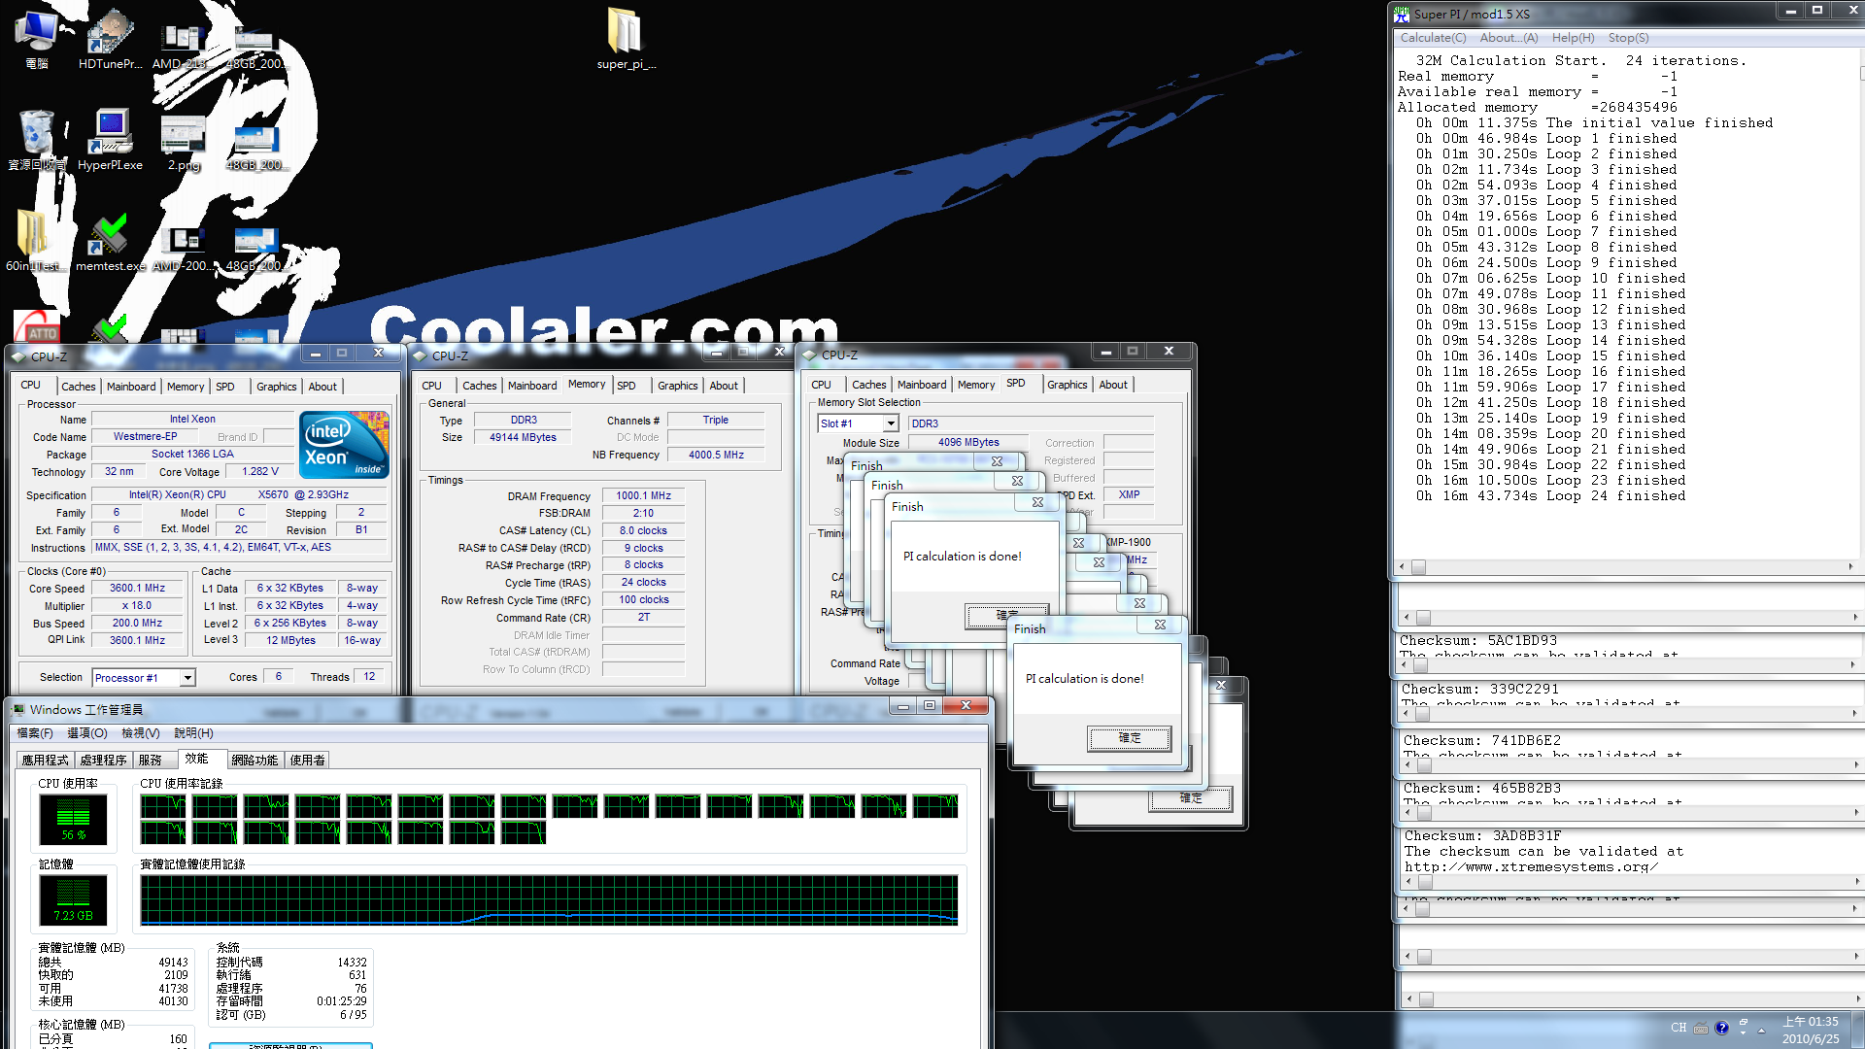1865x1049 pixels.
Task: Click the memory 7.23 GB meter
Action: 73,899
